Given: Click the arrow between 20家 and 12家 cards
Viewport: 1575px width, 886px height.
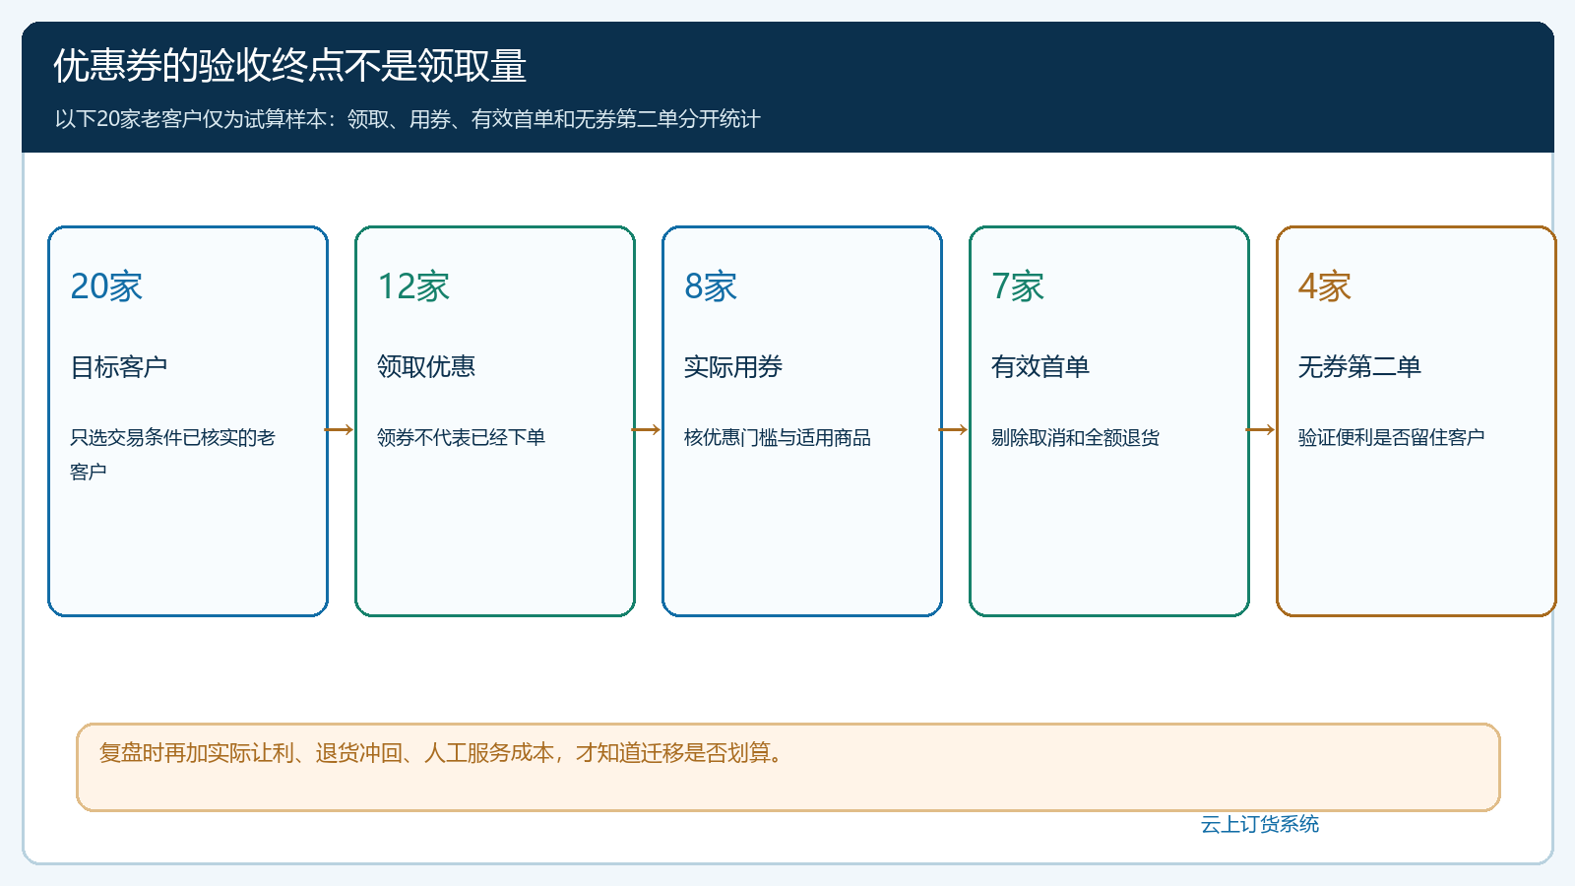Looking at the screenshot, I should [340, 429].
